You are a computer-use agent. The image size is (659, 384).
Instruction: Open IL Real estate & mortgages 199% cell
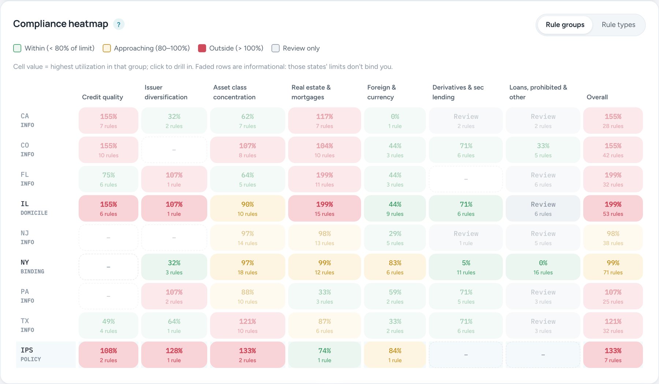(324, 208)
